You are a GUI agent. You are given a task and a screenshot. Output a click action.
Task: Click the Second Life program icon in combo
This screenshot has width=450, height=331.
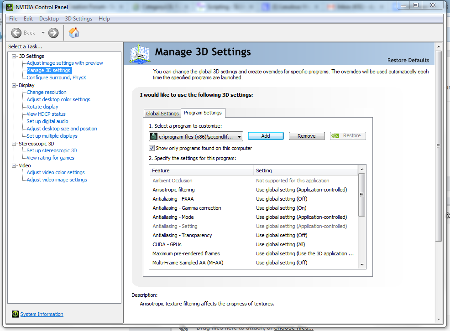coord(154,137)
